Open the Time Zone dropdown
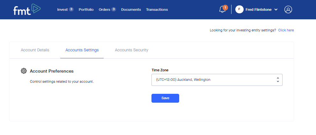316x135 pixels. [217, 80]
